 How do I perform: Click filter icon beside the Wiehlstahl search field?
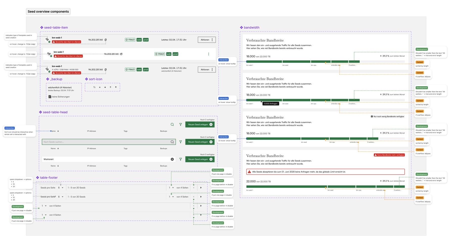[180, 159]
